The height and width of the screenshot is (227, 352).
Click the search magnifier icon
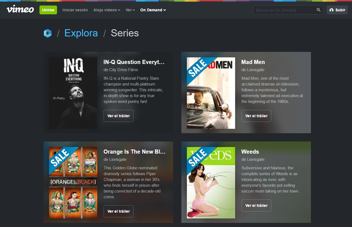(318, 10)
